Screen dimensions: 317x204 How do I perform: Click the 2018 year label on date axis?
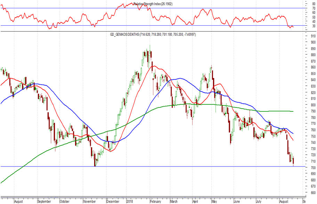[130, 201]
